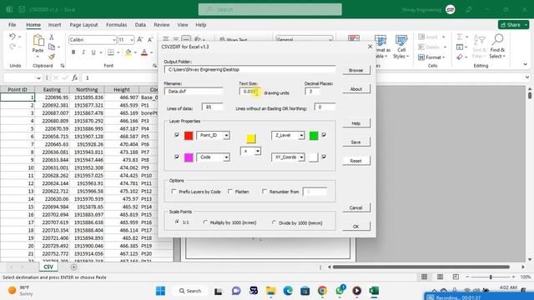Viewport: 534px width, 300px height.
Task: Toggle the XY_Coords layer checkbox
Action: click(324, 157)
